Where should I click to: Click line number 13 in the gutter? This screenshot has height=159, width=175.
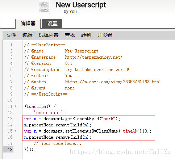click(x=10, y=119)
